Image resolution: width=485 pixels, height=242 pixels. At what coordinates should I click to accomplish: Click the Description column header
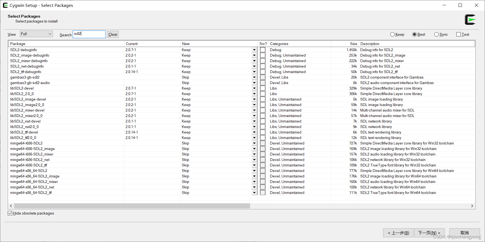tap(417, 44)
